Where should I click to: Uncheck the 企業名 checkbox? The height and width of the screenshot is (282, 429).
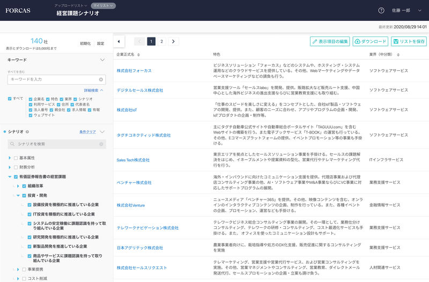coord(31,99)
